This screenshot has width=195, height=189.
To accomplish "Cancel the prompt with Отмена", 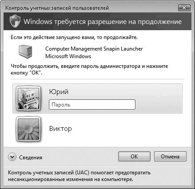I will (x=170, y=156).
